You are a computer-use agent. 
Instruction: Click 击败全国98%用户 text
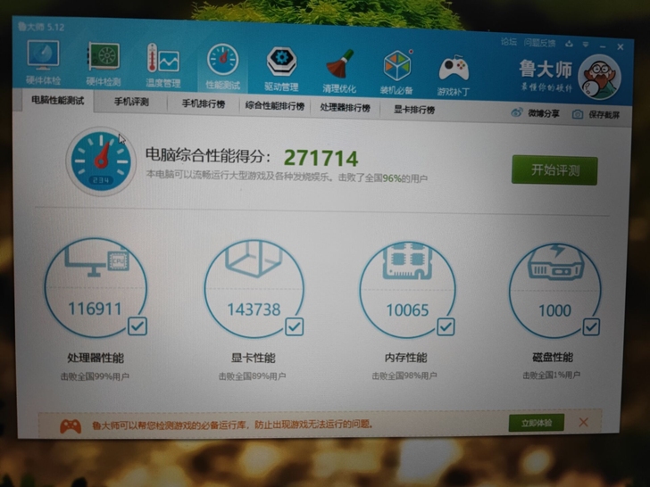point(404,376)
